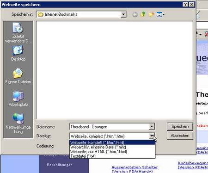Click the Speichern button

[x=180, y=127]
